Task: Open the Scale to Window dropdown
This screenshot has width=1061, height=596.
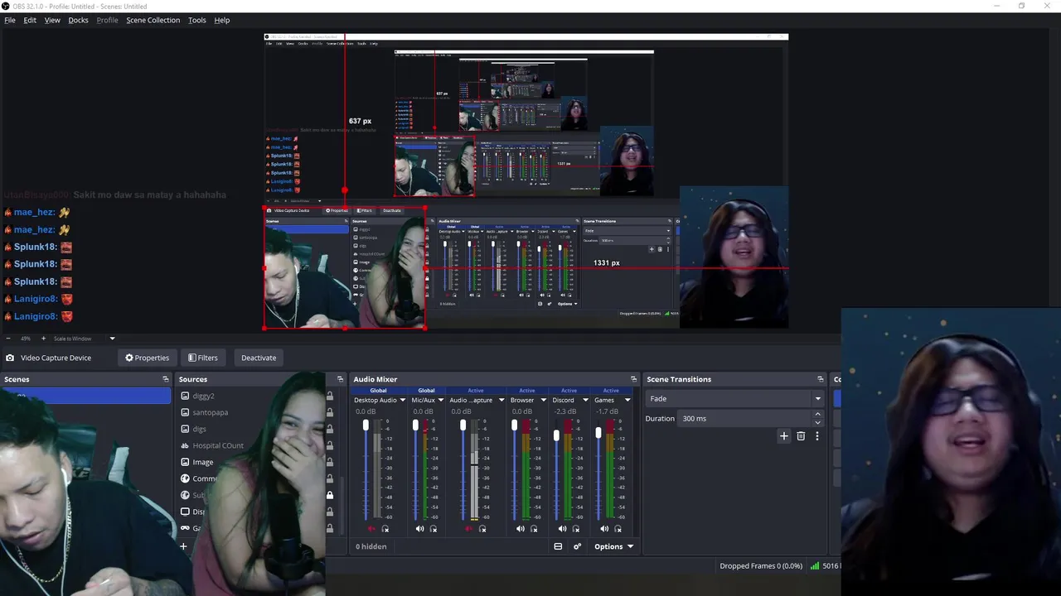Action: (85, 339)
